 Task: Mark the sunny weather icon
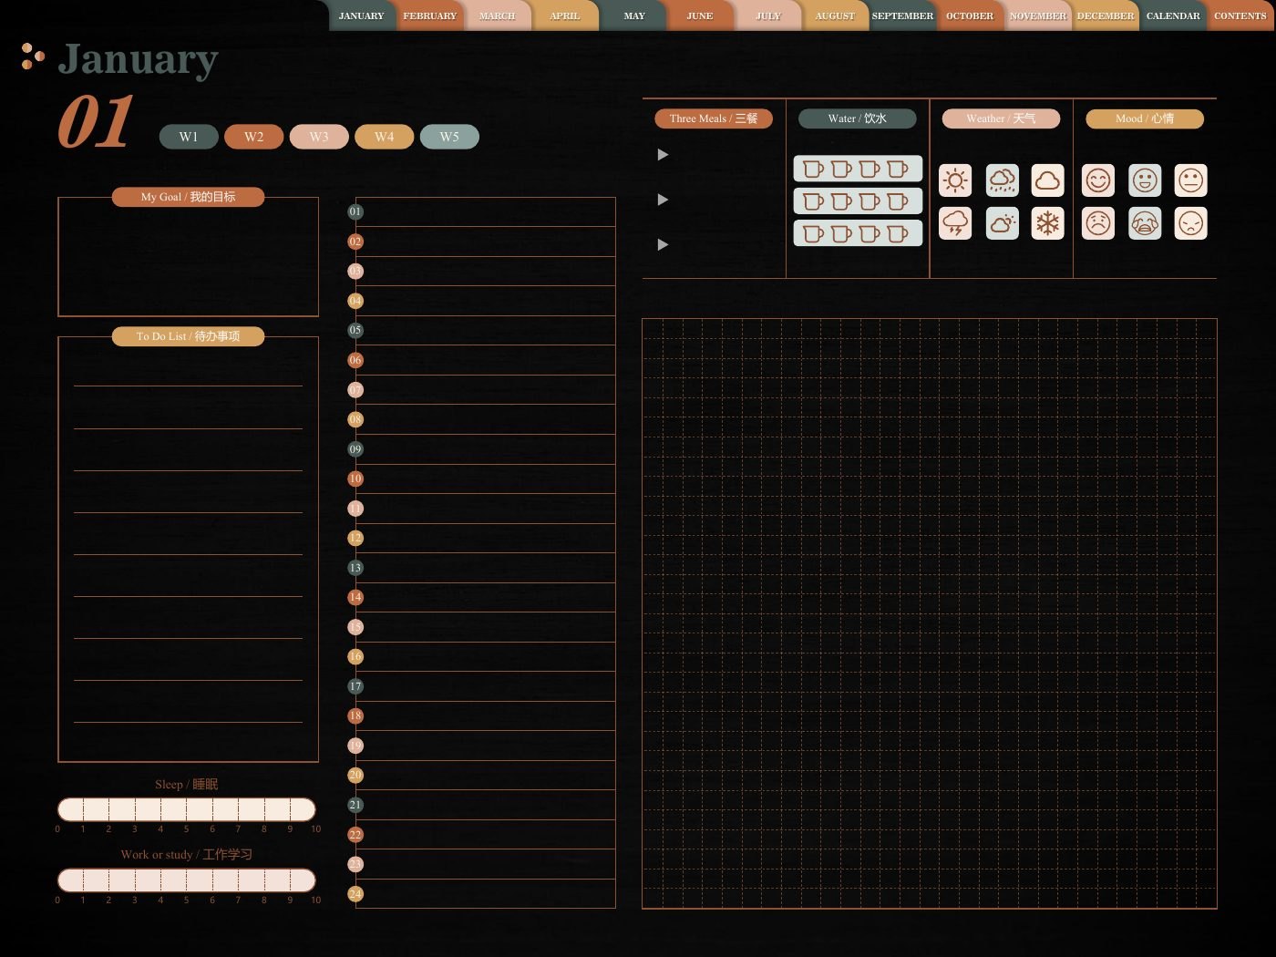tap(955, 180)
